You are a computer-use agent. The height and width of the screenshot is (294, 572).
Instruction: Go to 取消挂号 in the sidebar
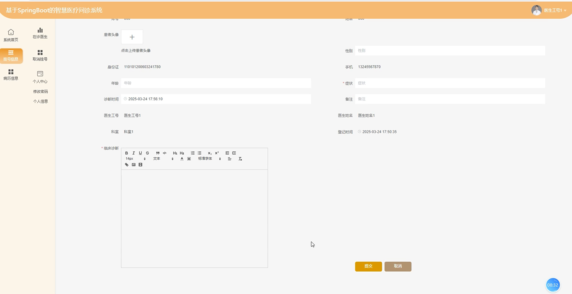[x=40, y=55]
